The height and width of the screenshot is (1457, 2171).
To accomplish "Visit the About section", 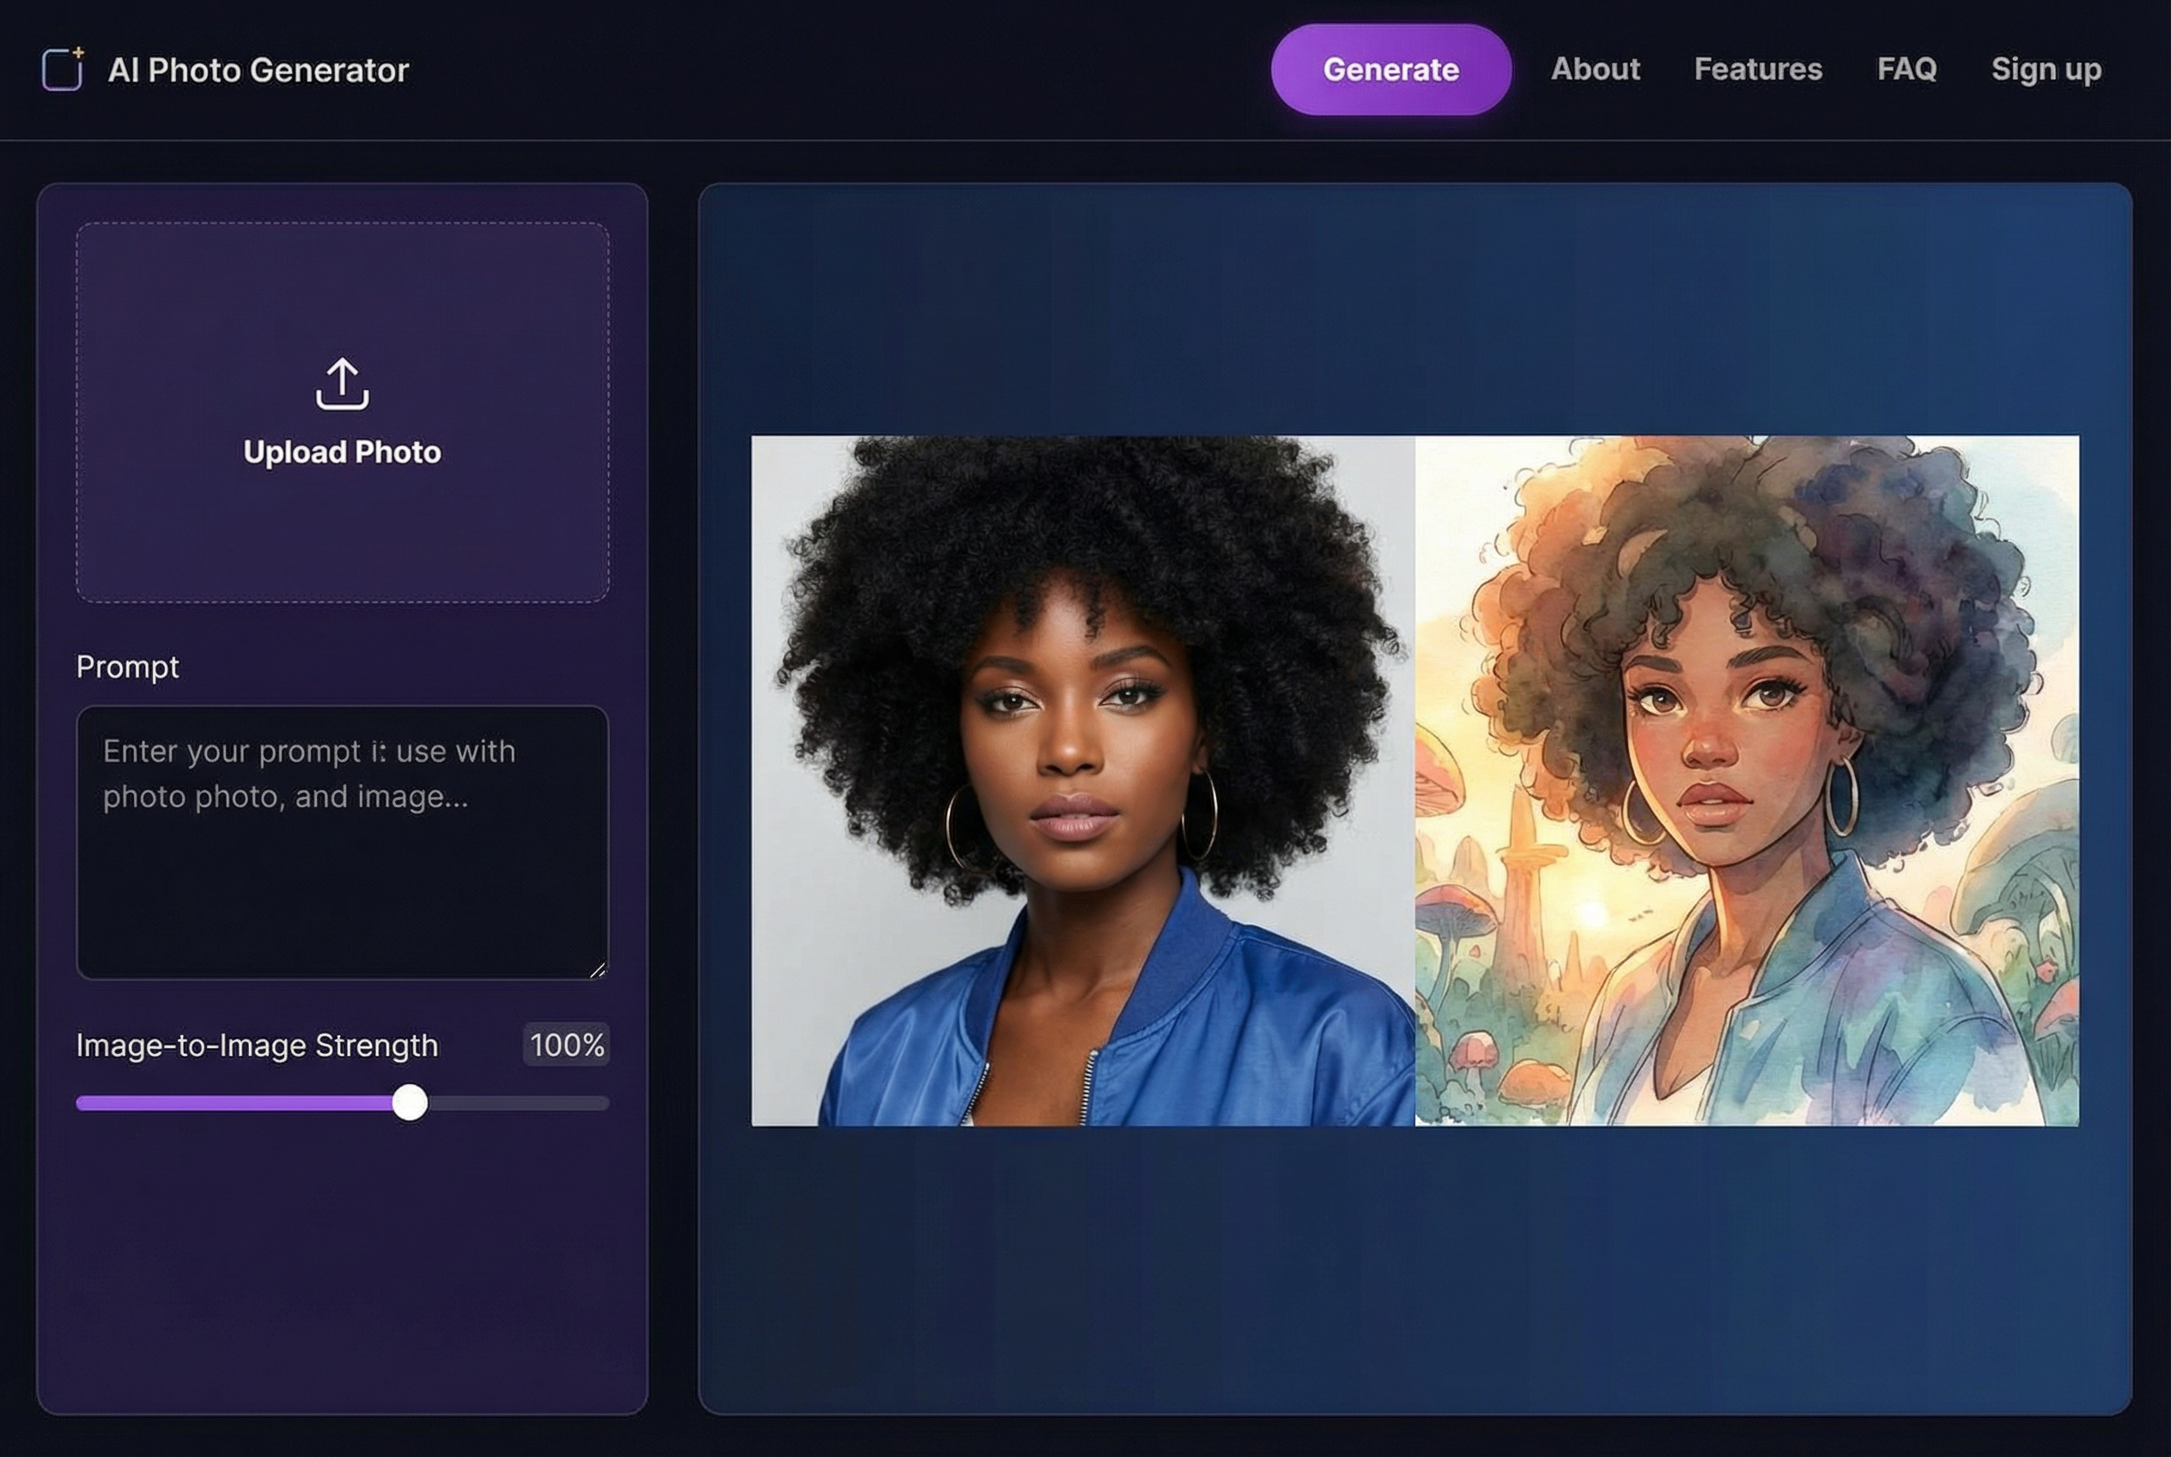I will [1595, 70].
